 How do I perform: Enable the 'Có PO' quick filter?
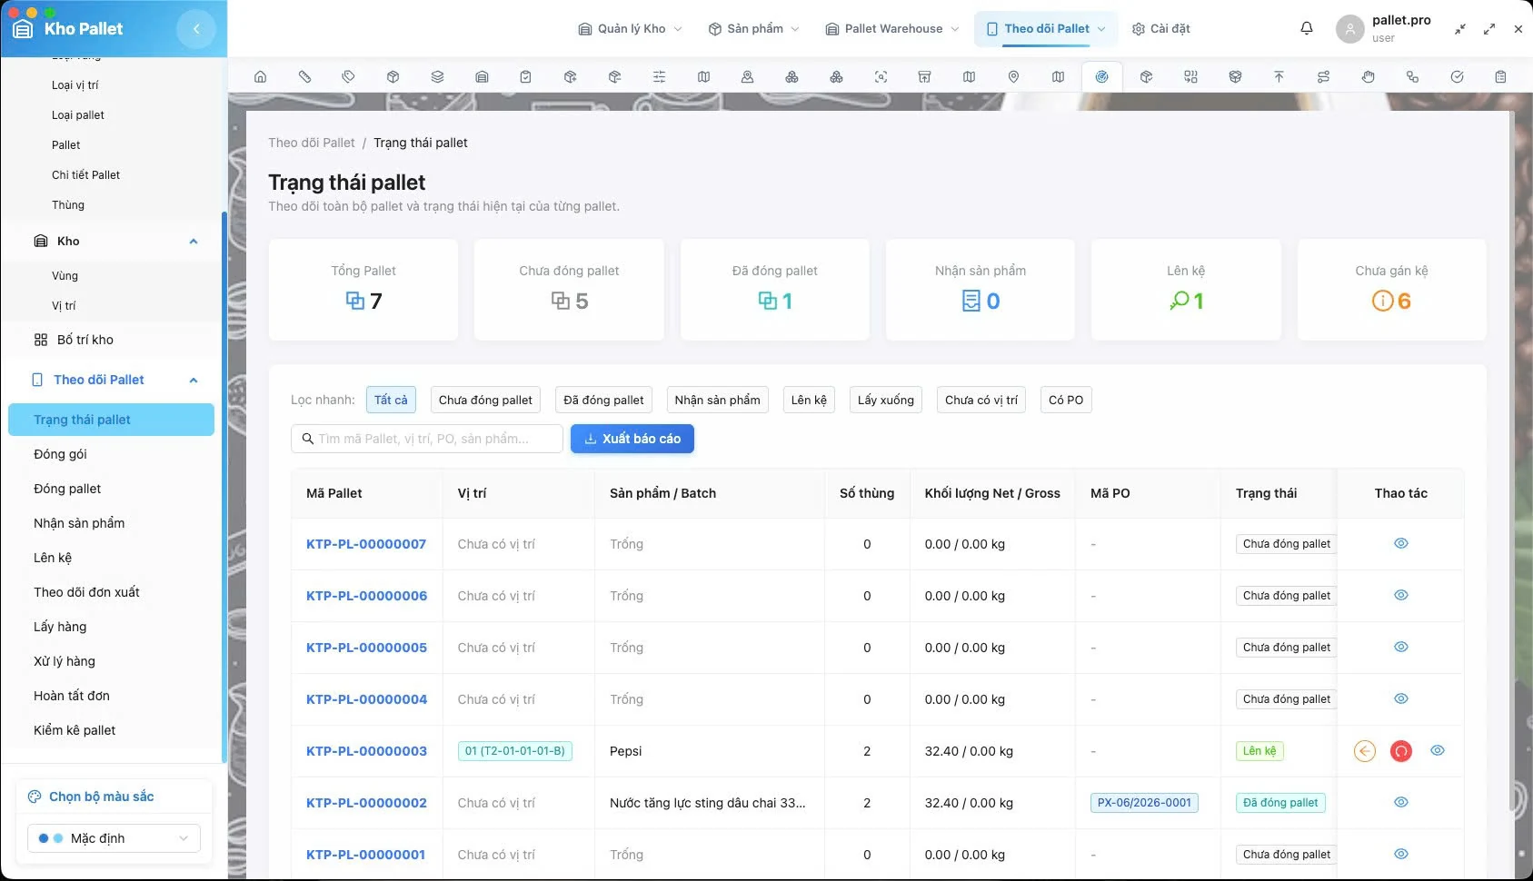pos(1066,400)
